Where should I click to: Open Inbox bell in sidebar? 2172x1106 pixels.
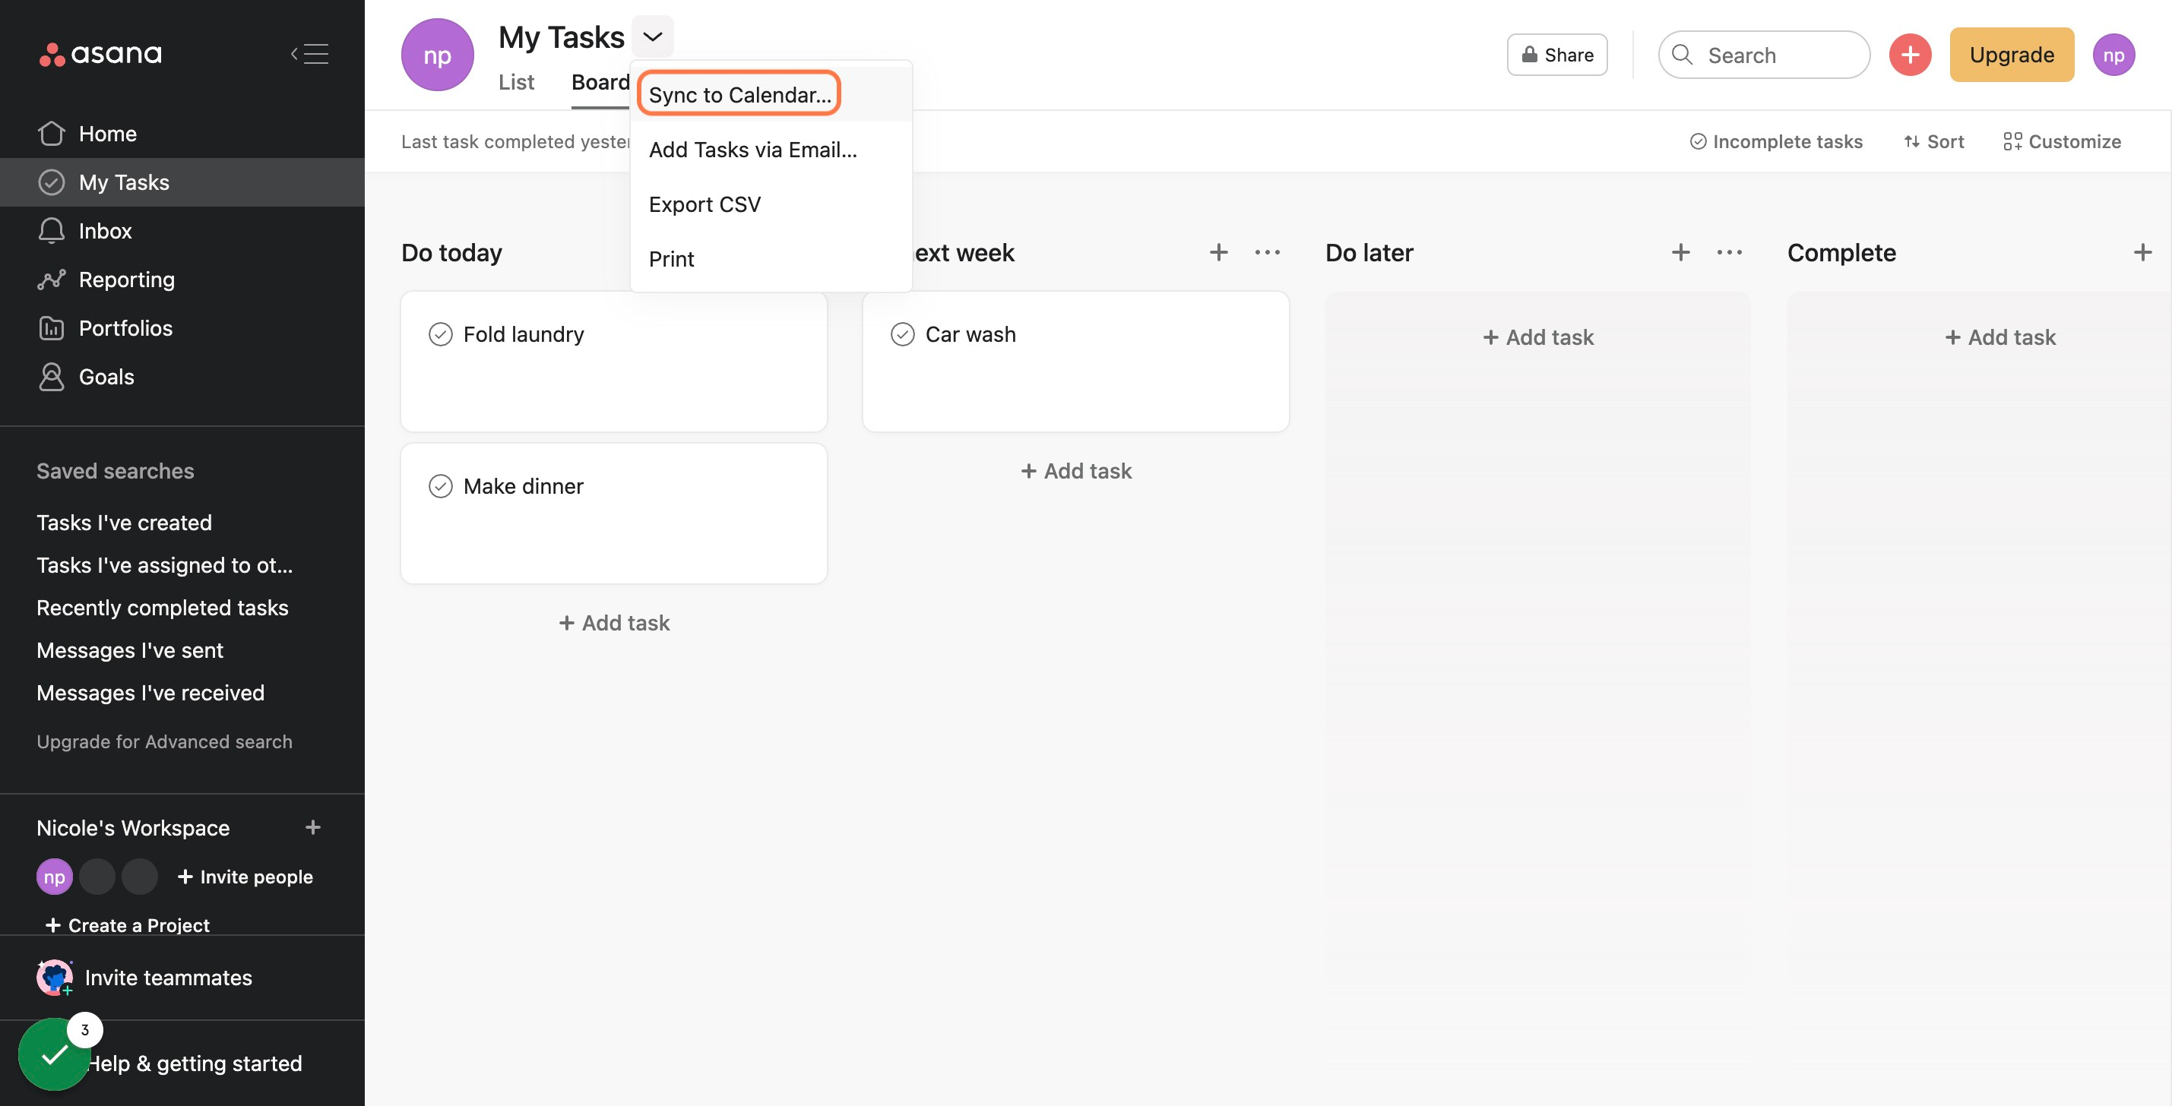pos(182,230)
